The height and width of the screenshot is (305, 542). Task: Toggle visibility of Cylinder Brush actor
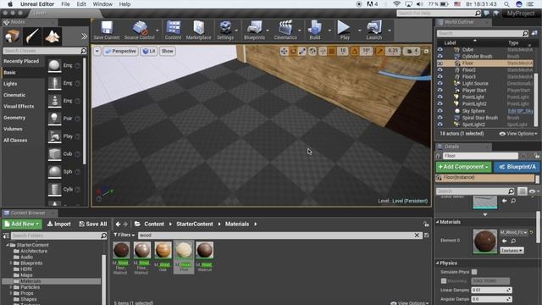tap(440, 57)
